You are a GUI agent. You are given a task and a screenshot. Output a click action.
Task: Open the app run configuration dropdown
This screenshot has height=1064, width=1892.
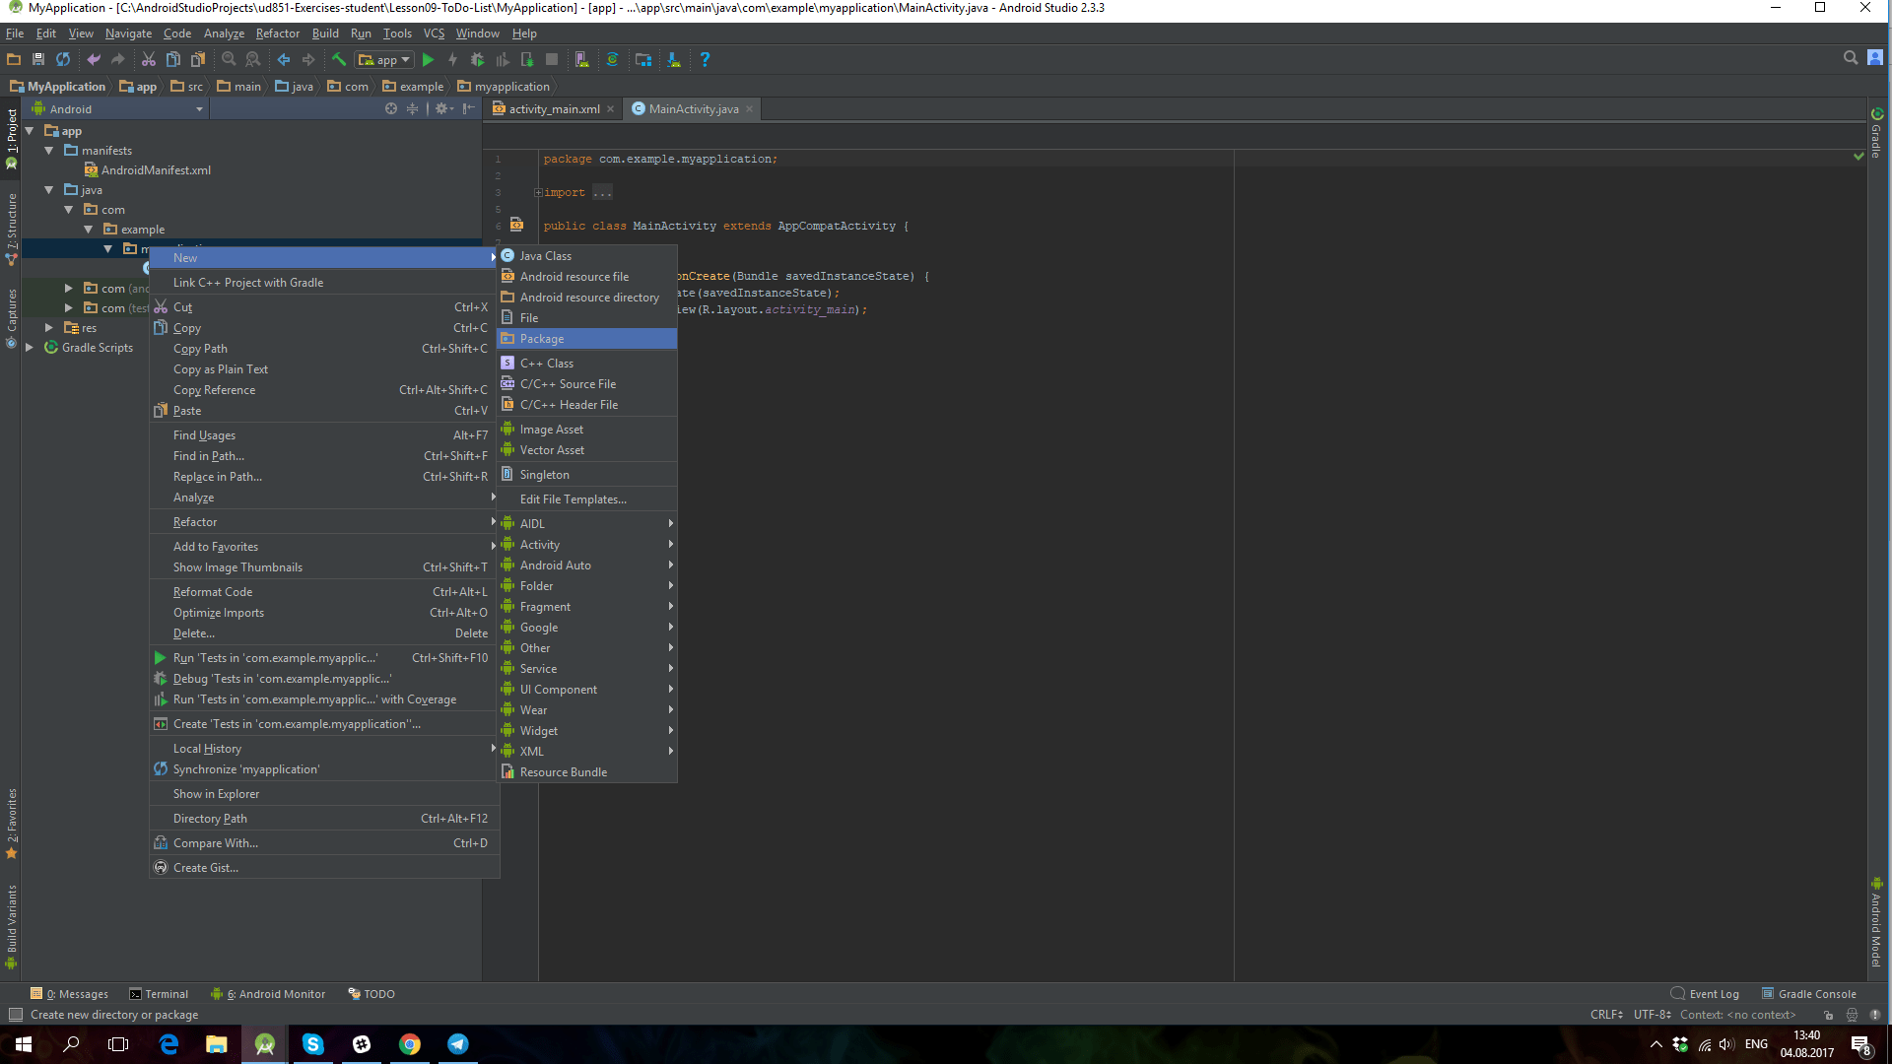tap(385, 60)
